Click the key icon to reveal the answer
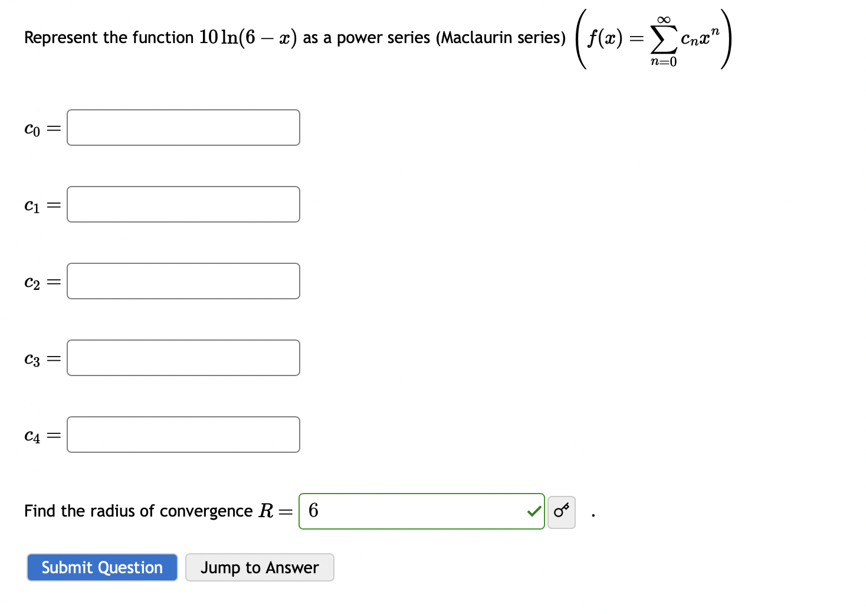 [561, 511]
